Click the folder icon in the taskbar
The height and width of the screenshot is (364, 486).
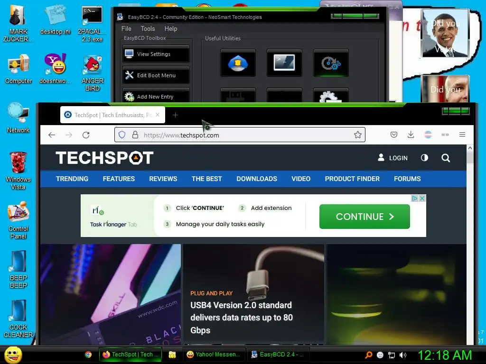172,355
